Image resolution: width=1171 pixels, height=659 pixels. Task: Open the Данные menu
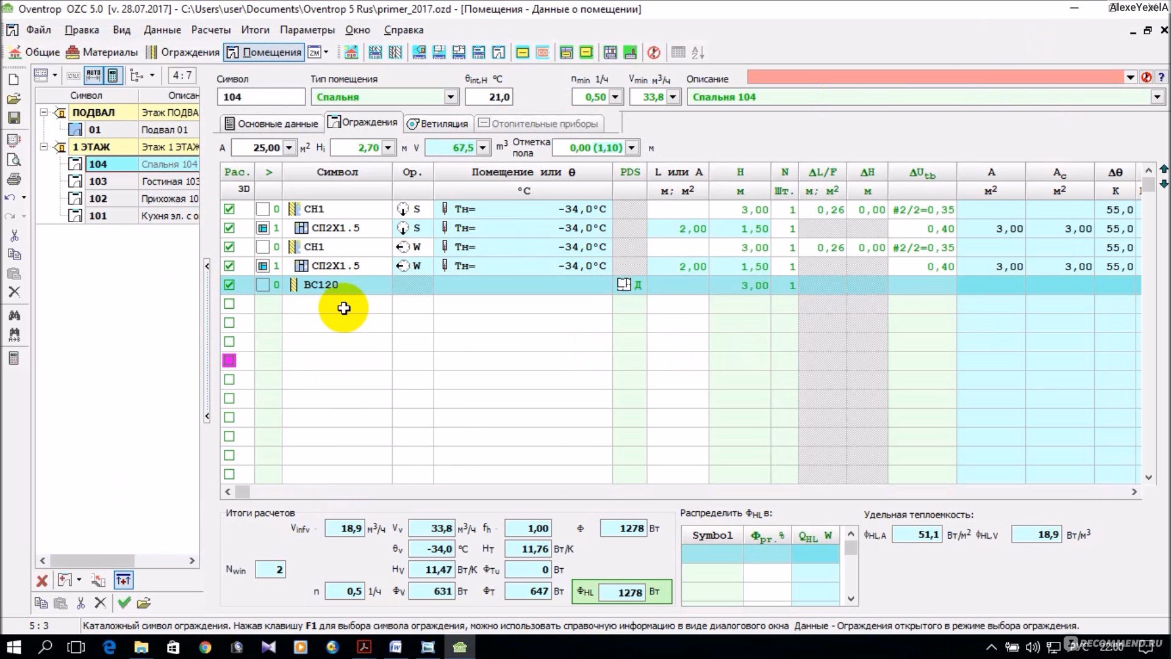point(162,30)
